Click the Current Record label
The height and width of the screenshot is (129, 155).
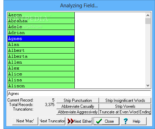coord(21,100)
